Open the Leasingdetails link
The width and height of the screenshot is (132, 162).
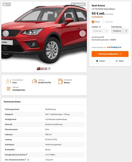[x=97, y=17]
